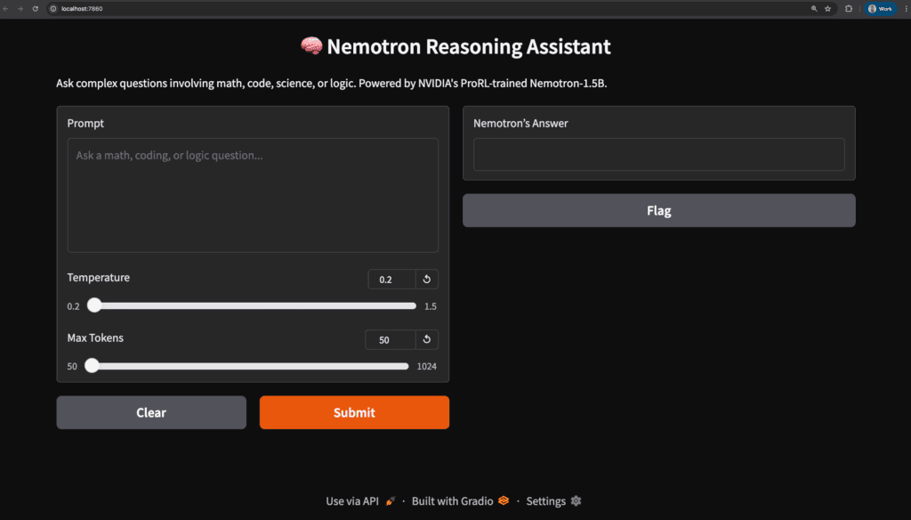This screenshot has width=911, height=520.
Task: Open browser three-dot menu
Action: (906, 9)
